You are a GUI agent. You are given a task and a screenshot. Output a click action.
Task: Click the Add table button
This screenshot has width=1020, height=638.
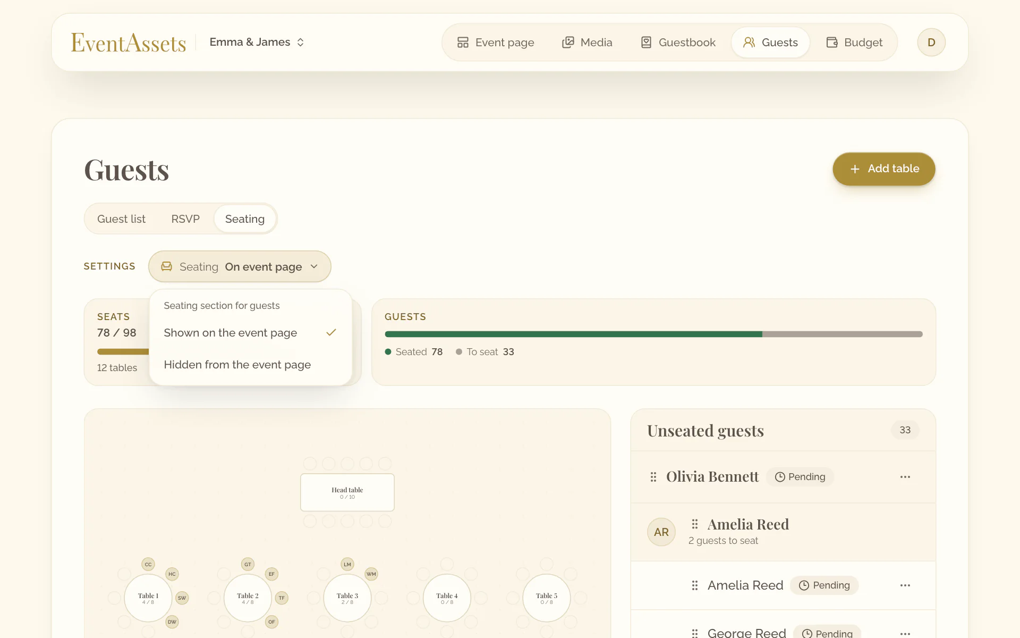pyautogui.click(x=884, y=169)
